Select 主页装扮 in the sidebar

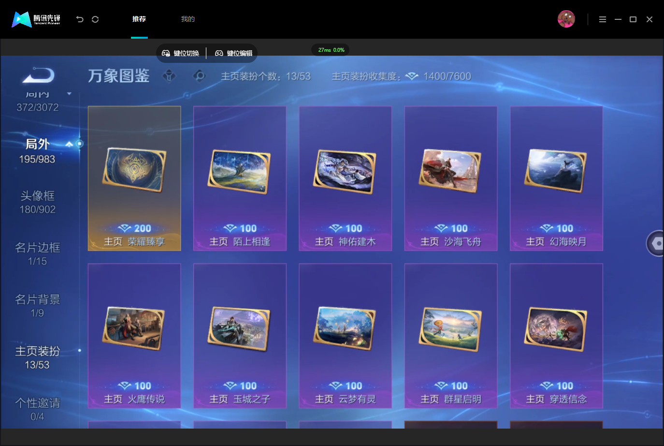(x=37, y=358)
